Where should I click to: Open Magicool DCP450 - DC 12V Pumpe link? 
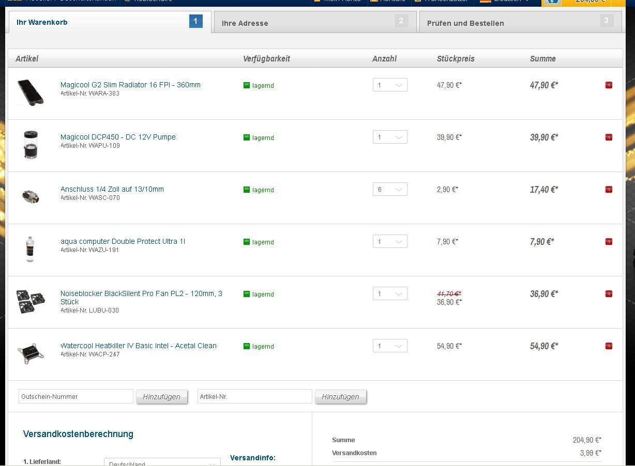[x=118, y=137]
